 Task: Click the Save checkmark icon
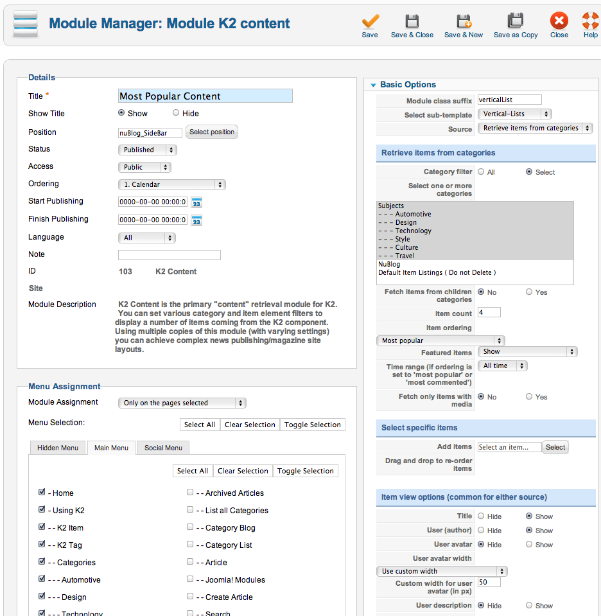click(x=370, y=21)
